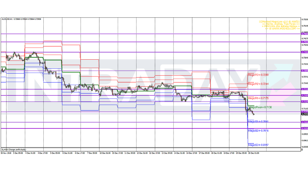Select the MagicPivot-> 0.7130 label
Screen dimensions: 308x171
pos(260,108)
